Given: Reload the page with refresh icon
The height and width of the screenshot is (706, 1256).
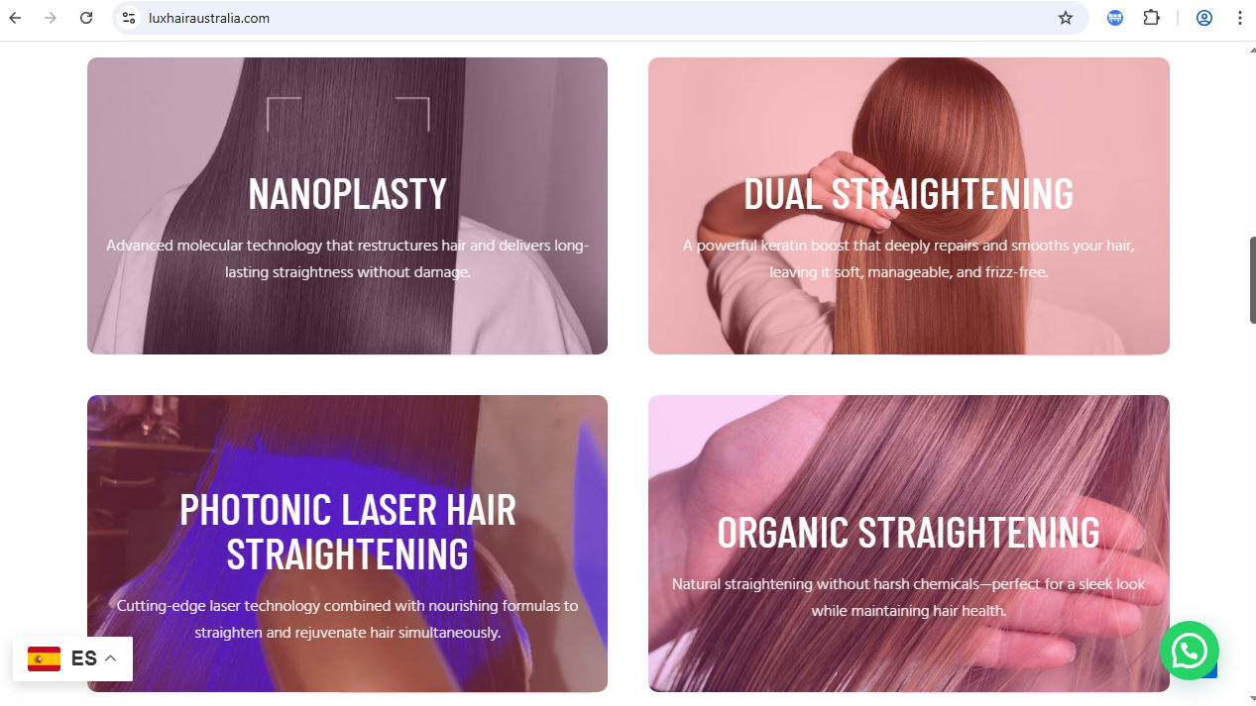Looking at the screenshot, I should click(x=86, y=18).
